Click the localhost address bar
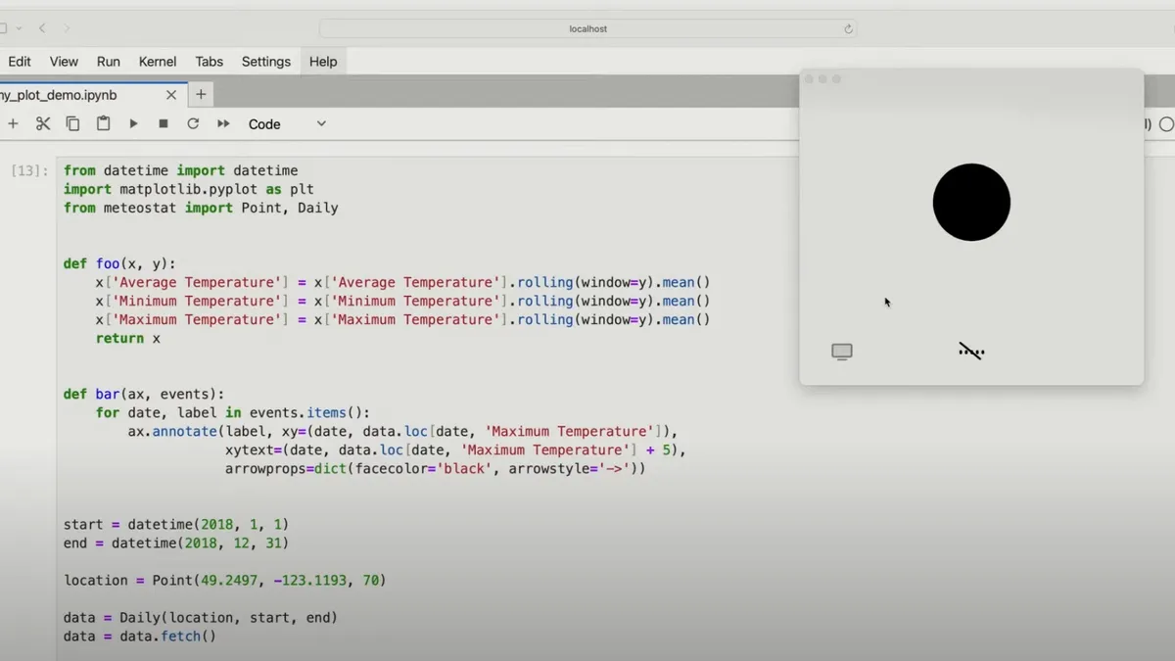Screen dimensions: 1175x661 (x=587, y=29)
